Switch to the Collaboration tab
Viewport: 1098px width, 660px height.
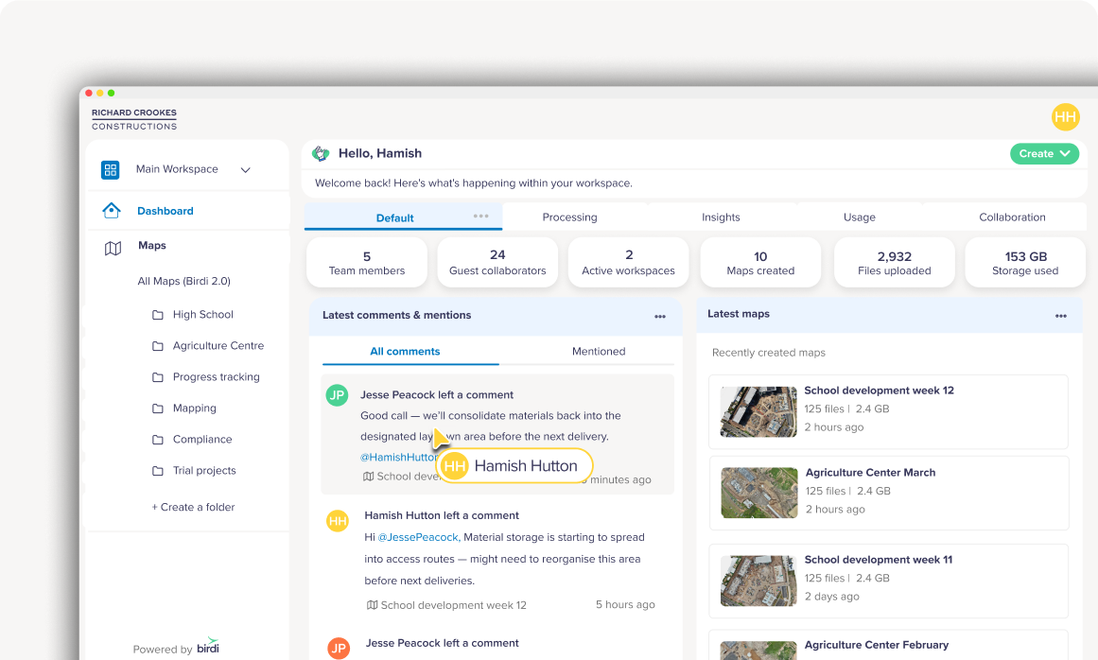point(1012,217)
